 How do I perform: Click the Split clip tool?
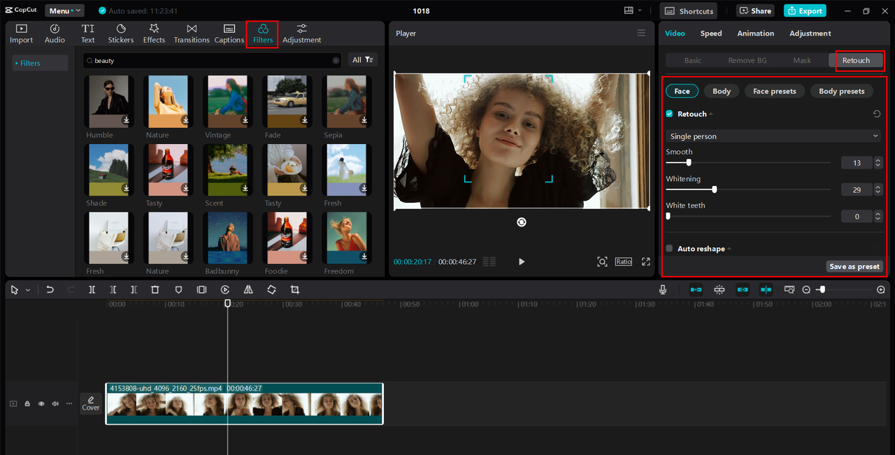(92, 289)
